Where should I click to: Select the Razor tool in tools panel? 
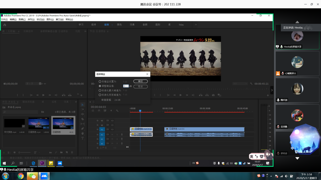(83, 119)
